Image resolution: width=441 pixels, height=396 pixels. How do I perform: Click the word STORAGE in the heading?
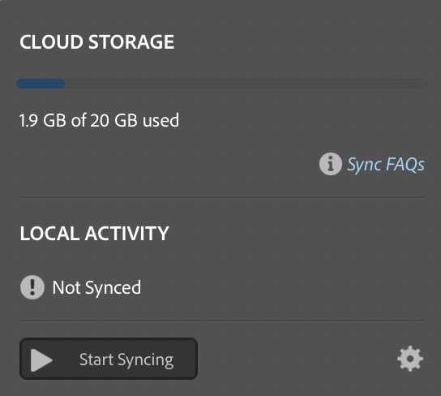[x=131, y=42]
